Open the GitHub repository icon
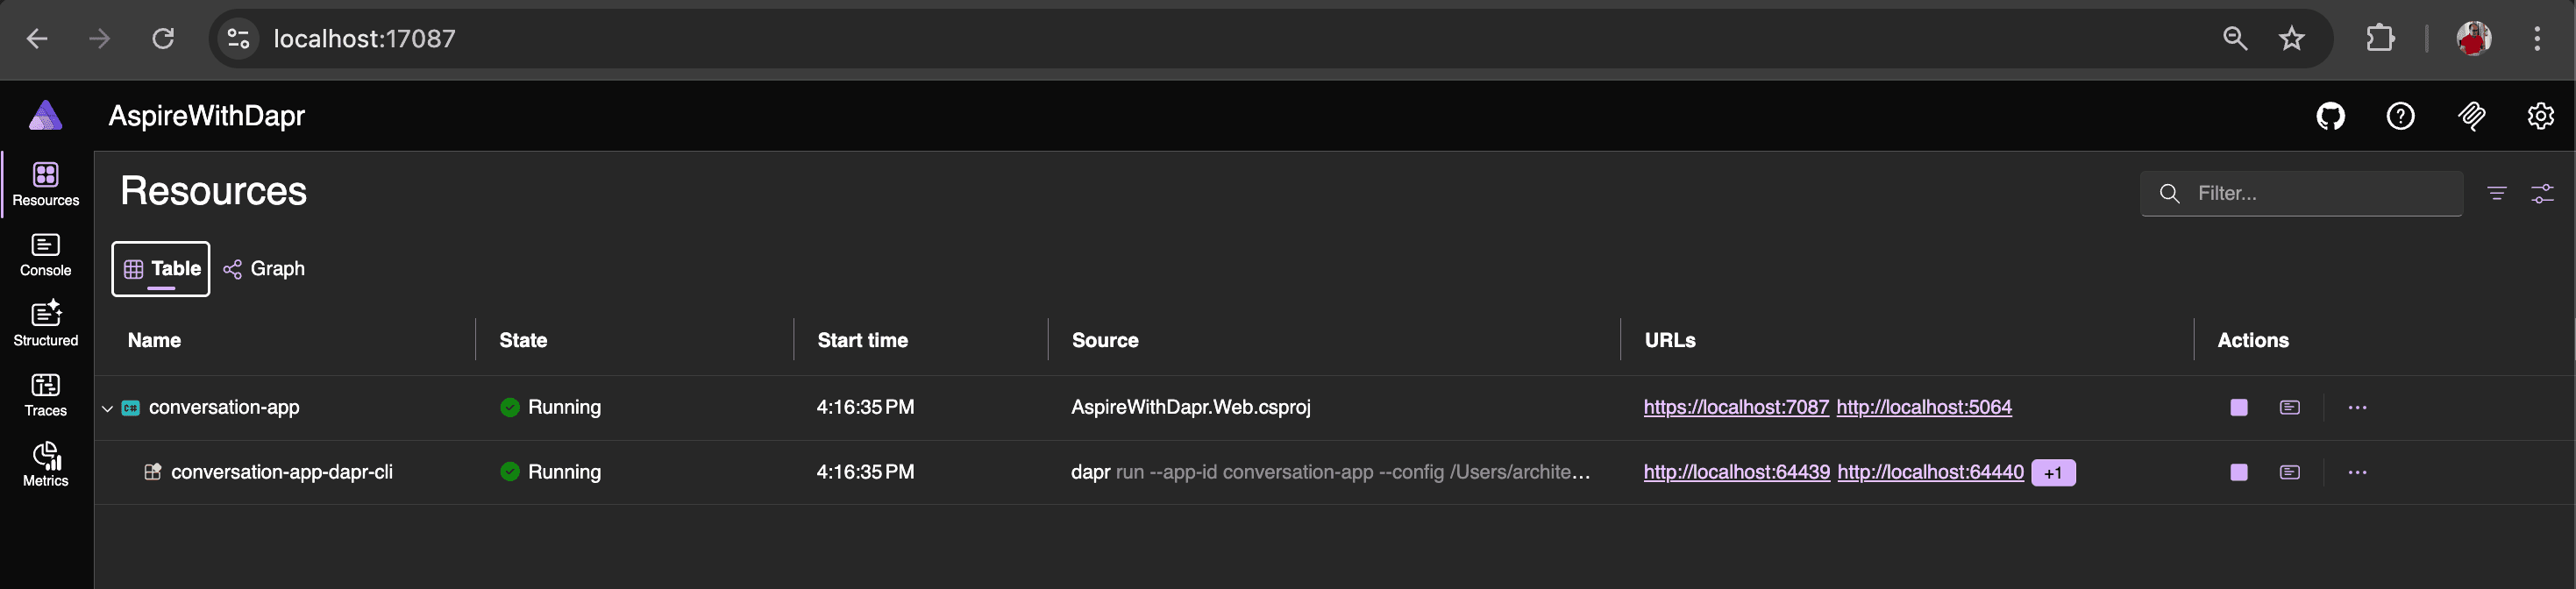 pos(2330,116)
